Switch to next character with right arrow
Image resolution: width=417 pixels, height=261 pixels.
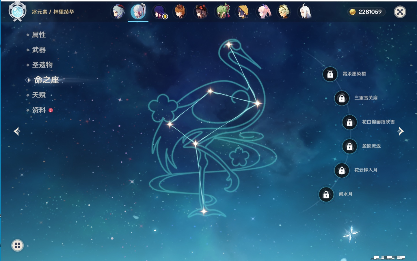coord(401,131)
